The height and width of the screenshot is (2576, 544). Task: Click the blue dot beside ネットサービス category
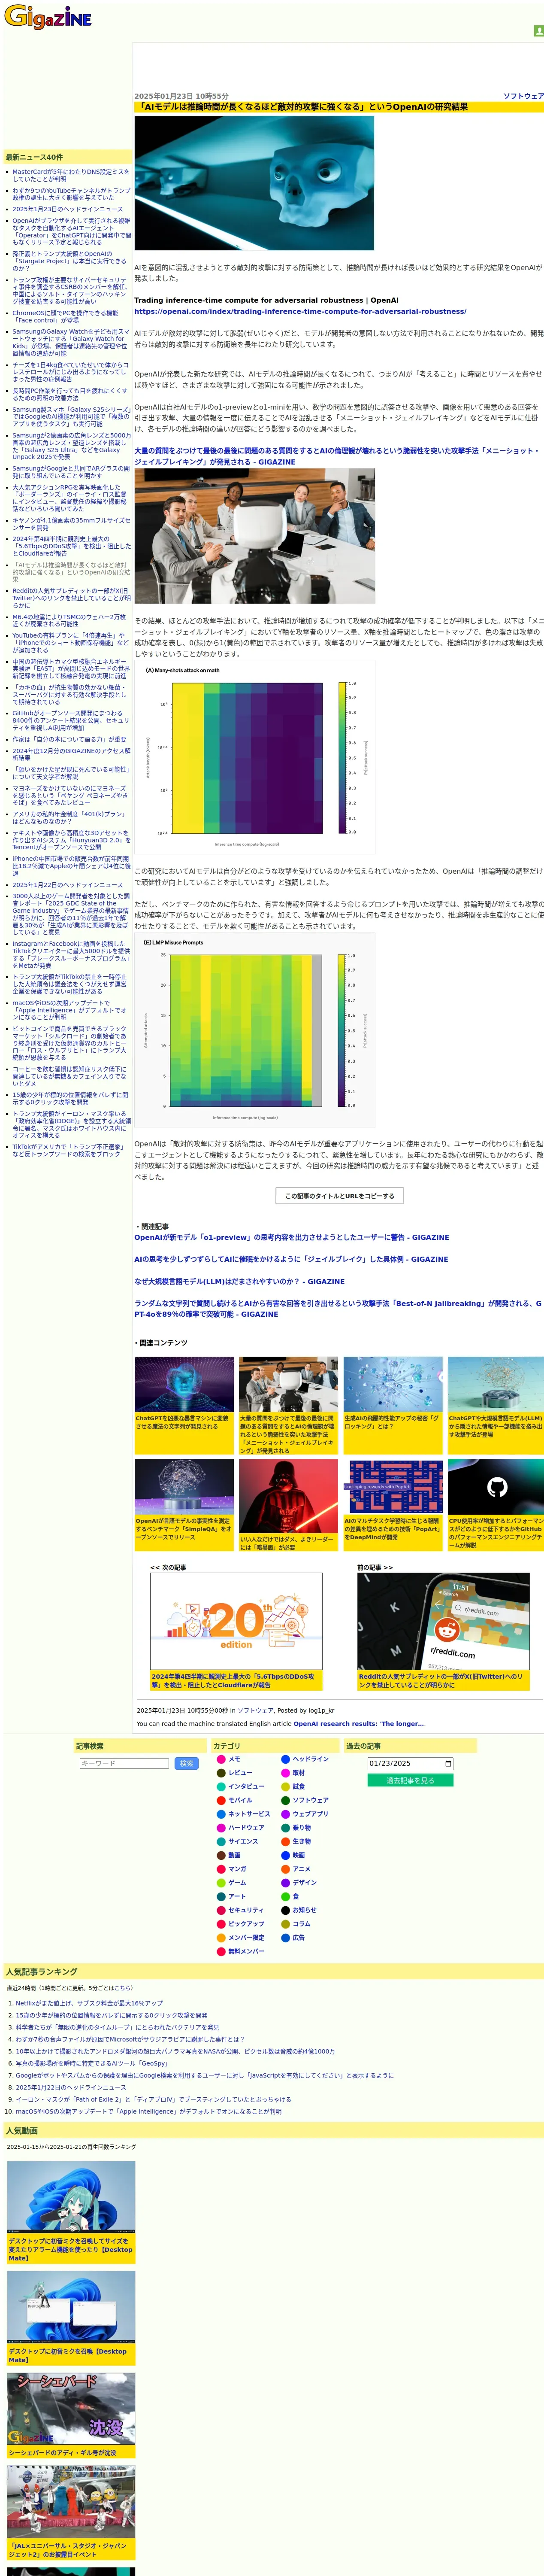(x=221, y=1814)
